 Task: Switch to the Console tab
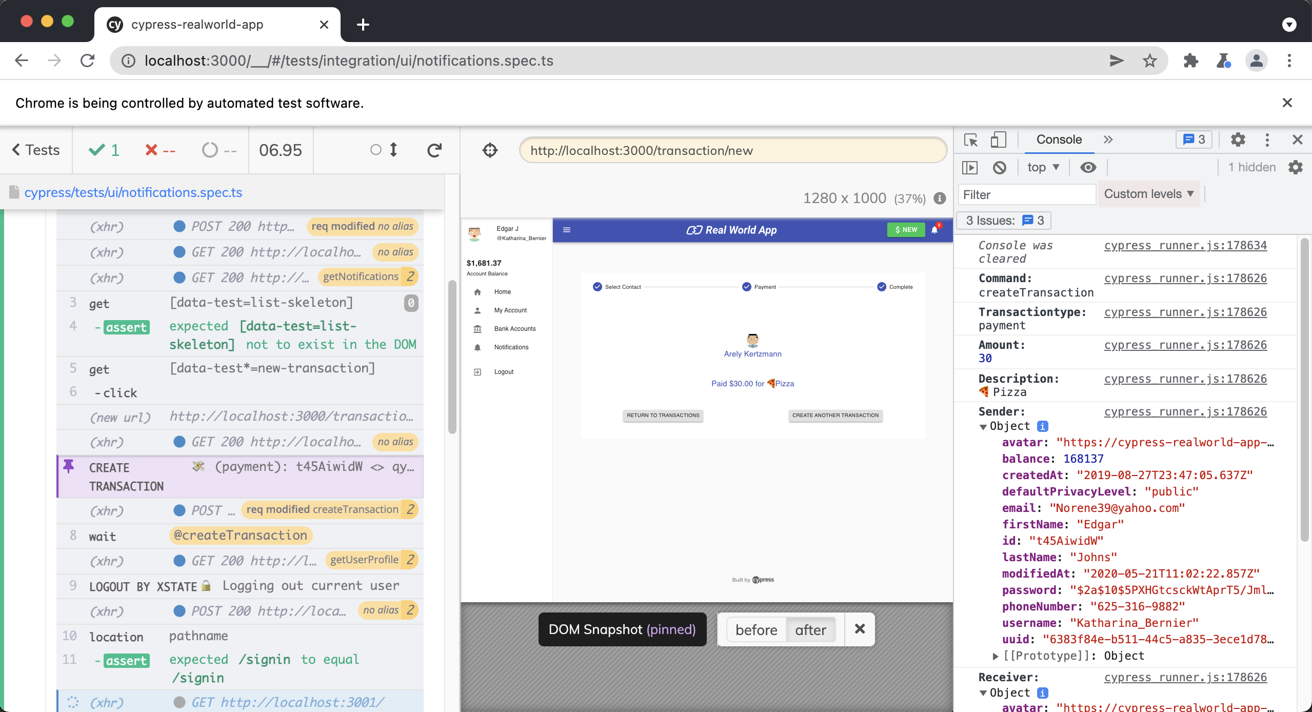click(1059, 140)
